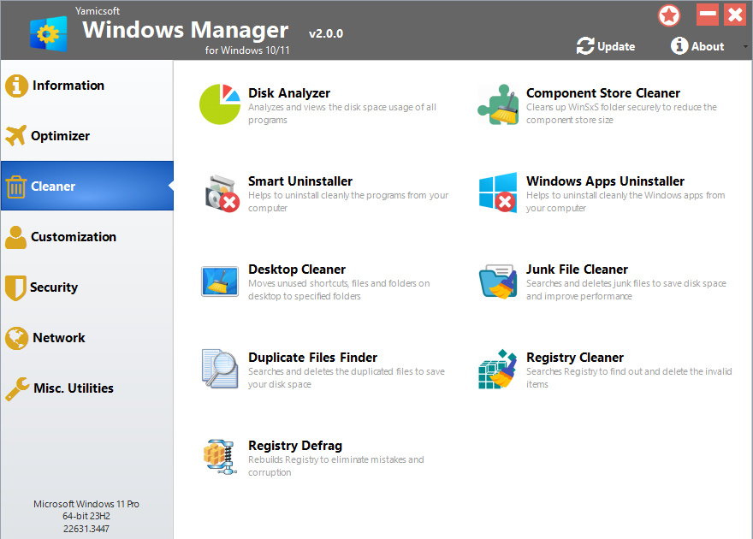Click the About info circle icon
Screen dimensions: 753x539
pos(679,45)
